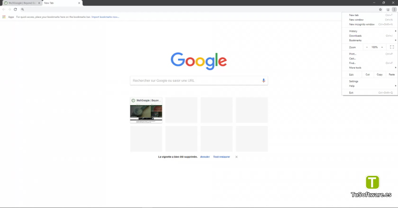Click the Google search box
This screenshot has width=398, height=208.
point(199,80)
